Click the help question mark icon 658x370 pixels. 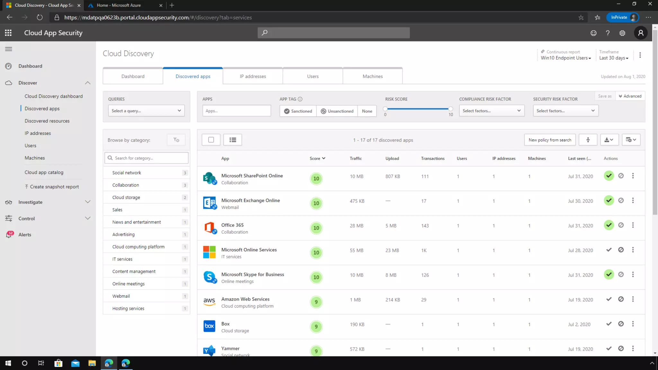pos(608,33)
